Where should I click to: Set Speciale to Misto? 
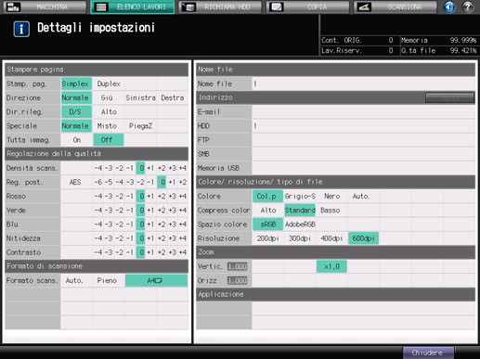click(109, 126)
